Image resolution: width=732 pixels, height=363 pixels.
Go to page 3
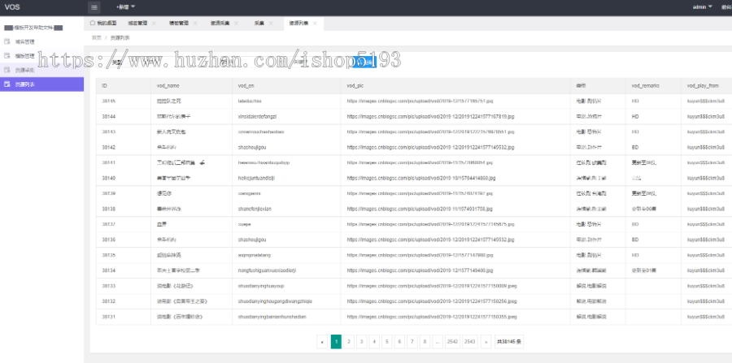[x=361, y=342]
